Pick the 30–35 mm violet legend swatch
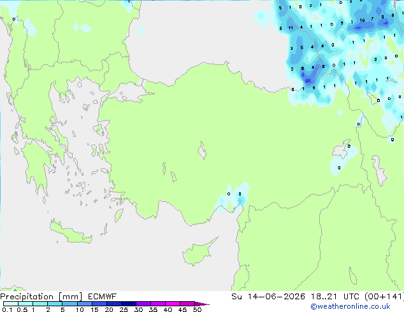 coord(143,304)
